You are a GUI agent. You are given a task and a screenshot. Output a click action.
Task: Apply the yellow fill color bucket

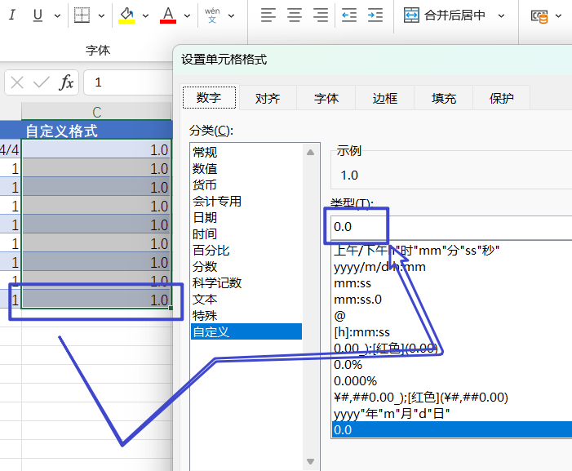(126, 16)
